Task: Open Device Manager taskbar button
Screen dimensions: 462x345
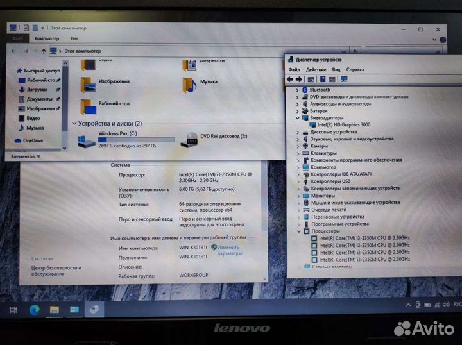Action: click(x=94, y=310)
